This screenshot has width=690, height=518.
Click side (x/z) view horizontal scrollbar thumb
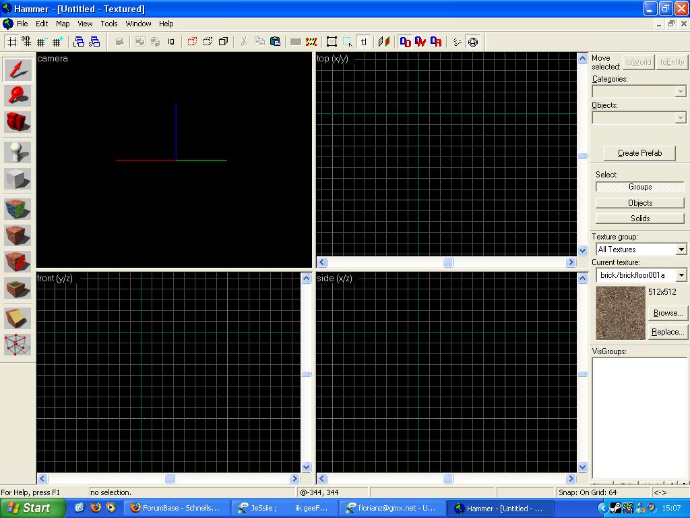[x=448, y=478]
